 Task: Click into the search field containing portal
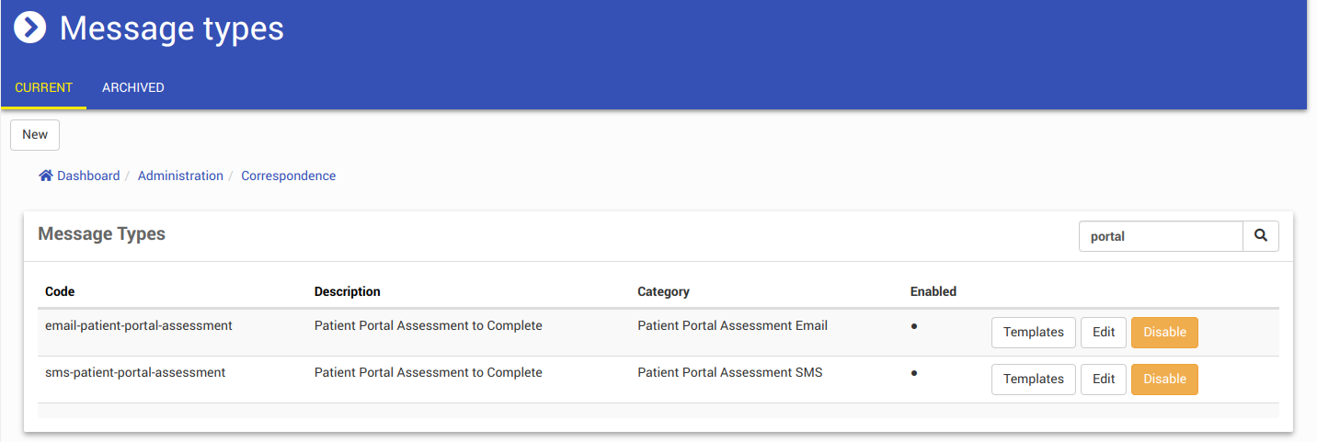click(1161, 236)
